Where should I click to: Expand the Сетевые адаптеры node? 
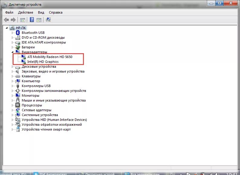13,110
